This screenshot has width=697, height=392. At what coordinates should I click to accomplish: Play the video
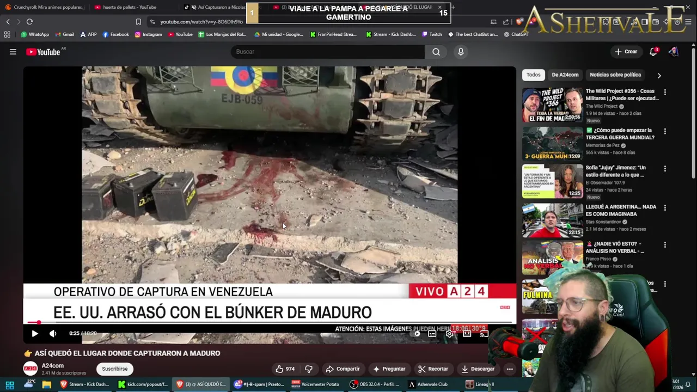35,333
